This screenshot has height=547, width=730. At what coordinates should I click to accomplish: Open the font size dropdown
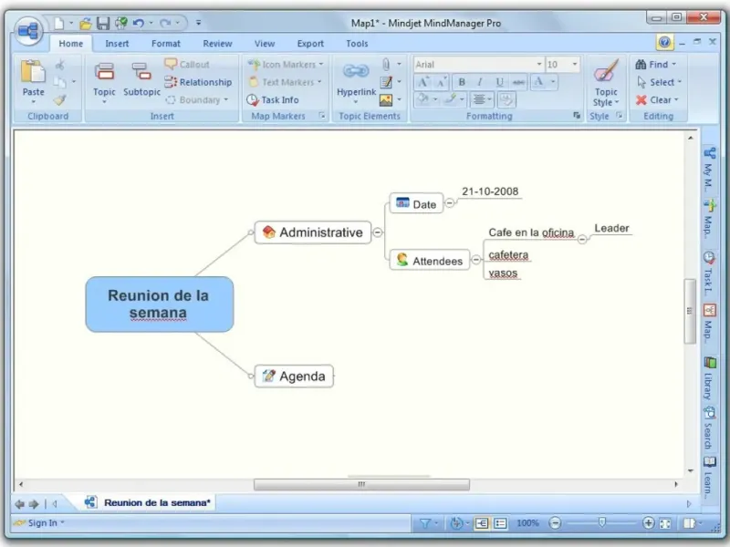575,64
